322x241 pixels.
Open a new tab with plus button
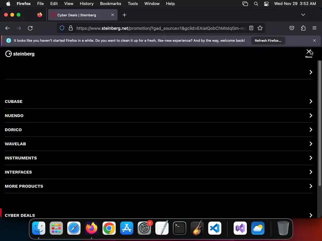coord(124,15)
